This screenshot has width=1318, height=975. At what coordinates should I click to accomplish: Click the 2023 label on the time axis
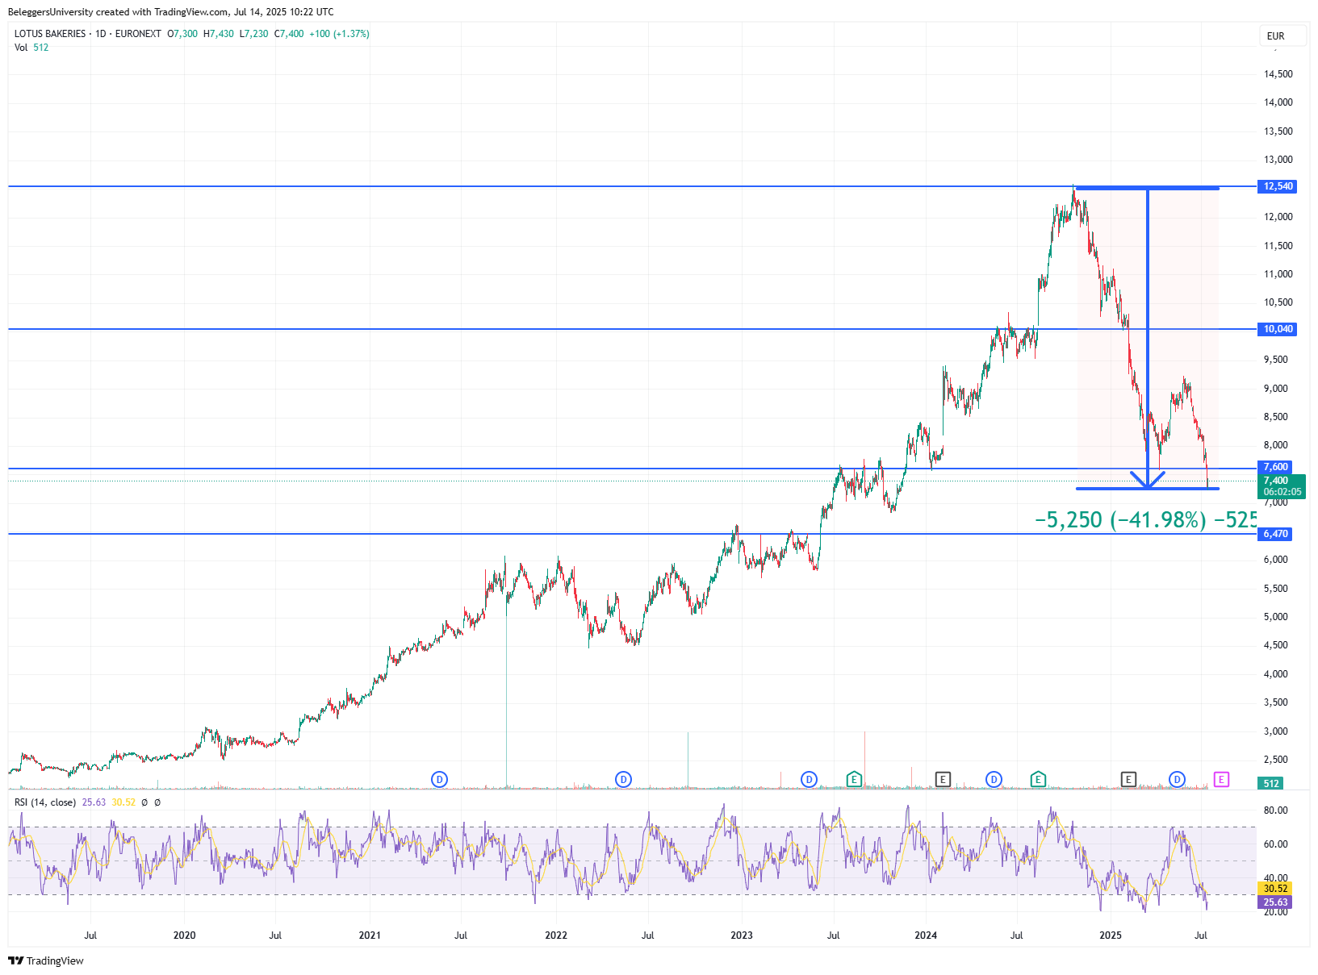coord(741,935)
